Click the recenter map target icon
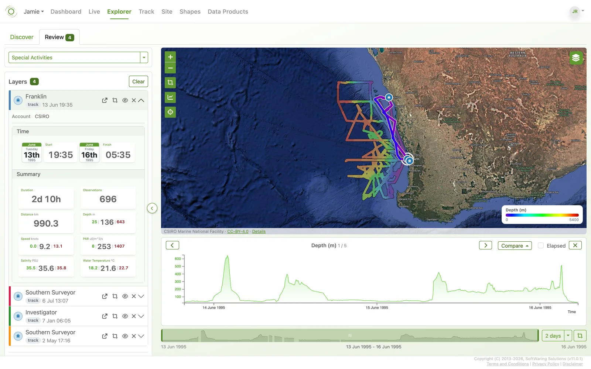The width and height of the screenshot is (591, 369). 170,112
